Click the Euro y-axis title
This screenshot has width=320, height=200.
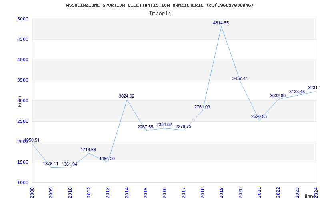[20, 102]
